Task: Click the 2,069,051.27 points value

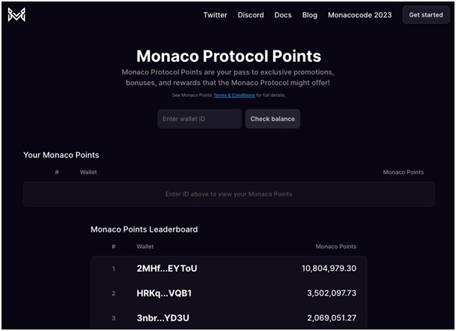Action: click(332, 317)
